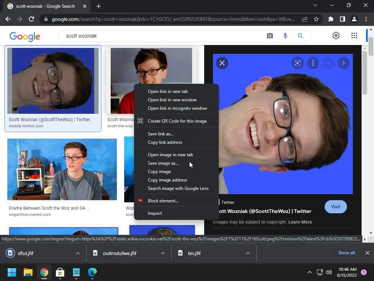The image size is (374, 281).
Task: Open a new browser tab
Action: pos(99,6)
